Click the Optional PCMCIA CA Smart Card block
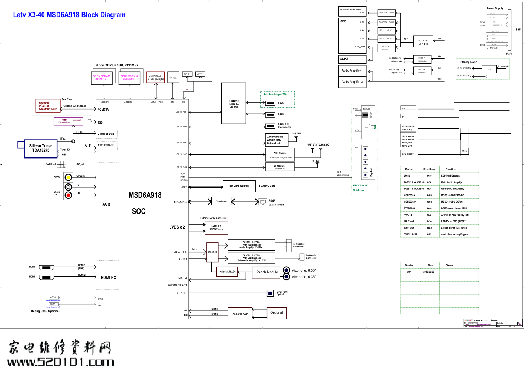 [x=48, y=106]
